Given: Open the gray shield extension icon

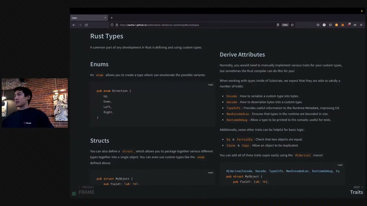Looking at the screenshot, I should [x=330, y=25].
